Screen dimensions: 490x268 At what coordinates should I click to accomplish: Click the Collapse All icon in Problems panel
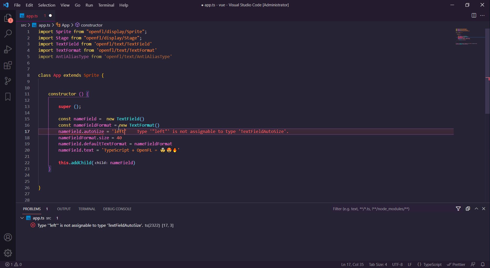tap(468, 209)
